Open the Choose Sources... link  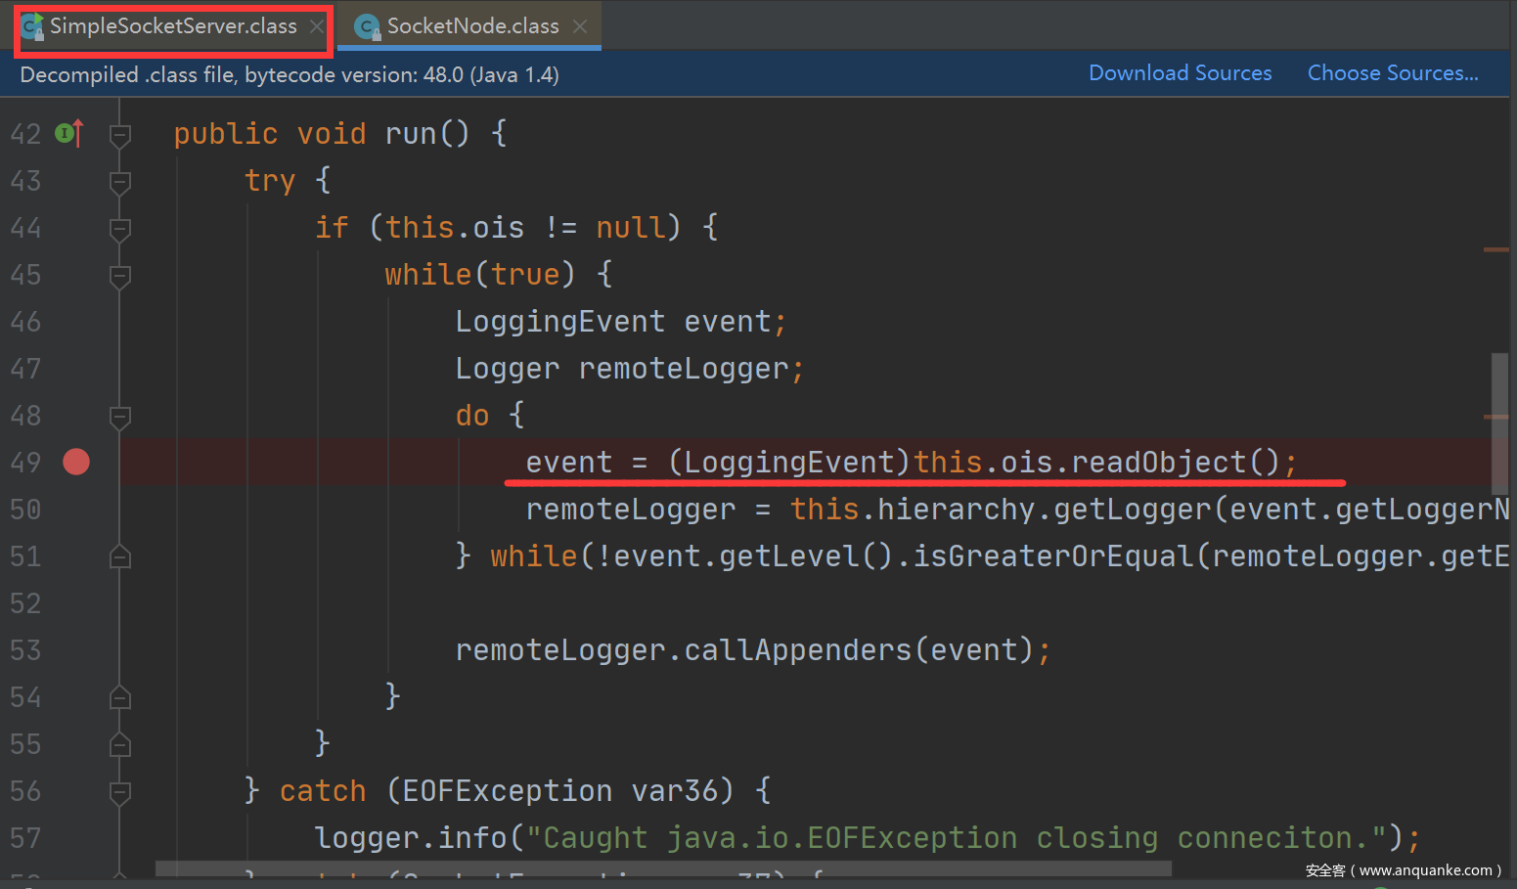[x=1392, y=73]
